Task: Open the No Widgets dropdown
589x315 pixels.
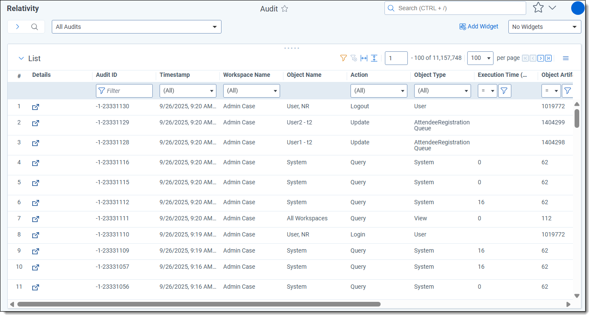Action: (544, 27)
